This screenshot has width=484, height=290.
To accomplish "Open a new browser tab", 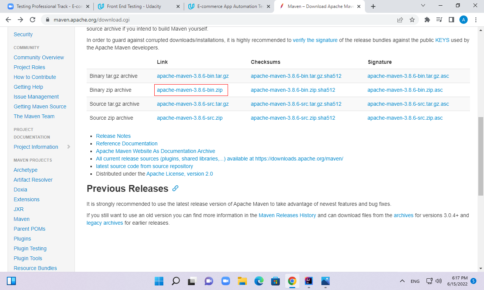I will pyautogui.click(x=373, y=6).
